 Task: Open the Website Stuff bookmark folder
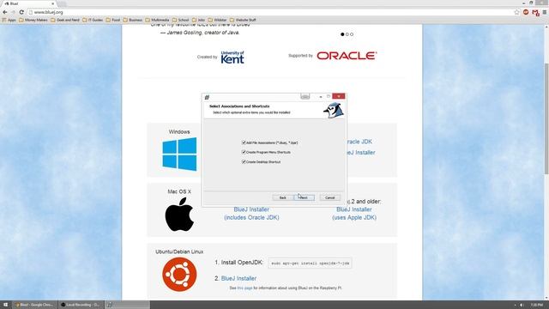pos(243,20)
